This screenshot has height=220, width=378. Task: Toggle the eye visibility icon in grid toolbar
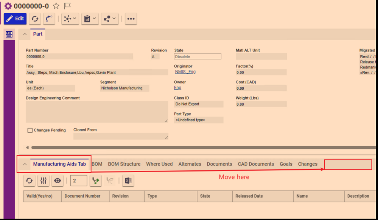(57, 181)
